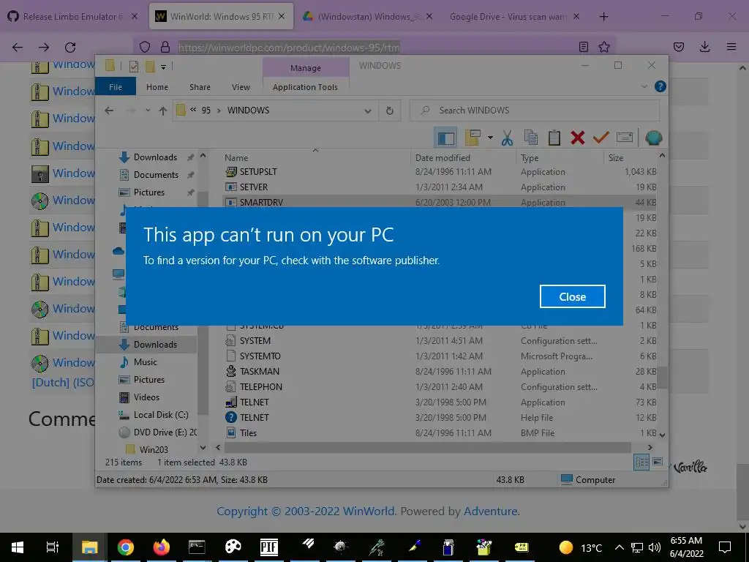Open pinned Documents in Quick access
Image resolution: width=749 pixels, height=562 pixels.
156,175
